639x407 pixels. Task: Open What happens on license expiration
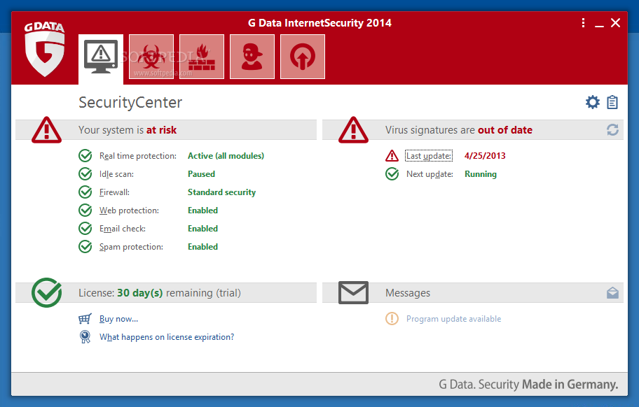pos(167,337)
